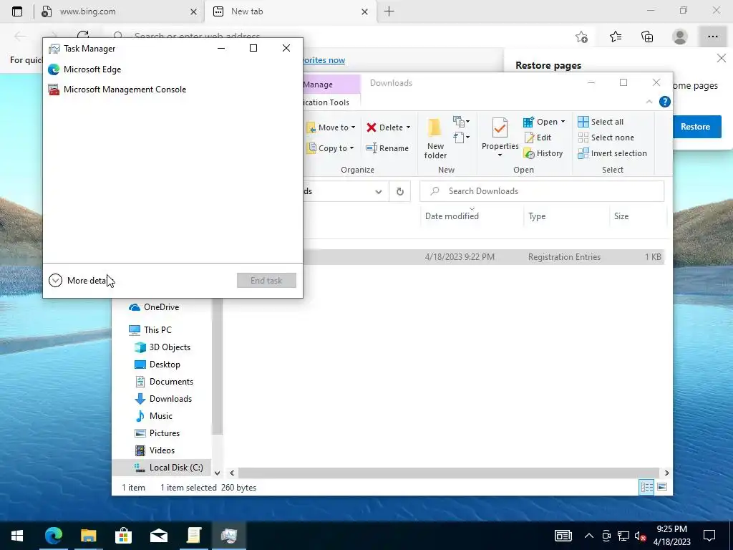Open the Edge profile icon
Viewport: 733px width, 550px height.
coord(680,37)
